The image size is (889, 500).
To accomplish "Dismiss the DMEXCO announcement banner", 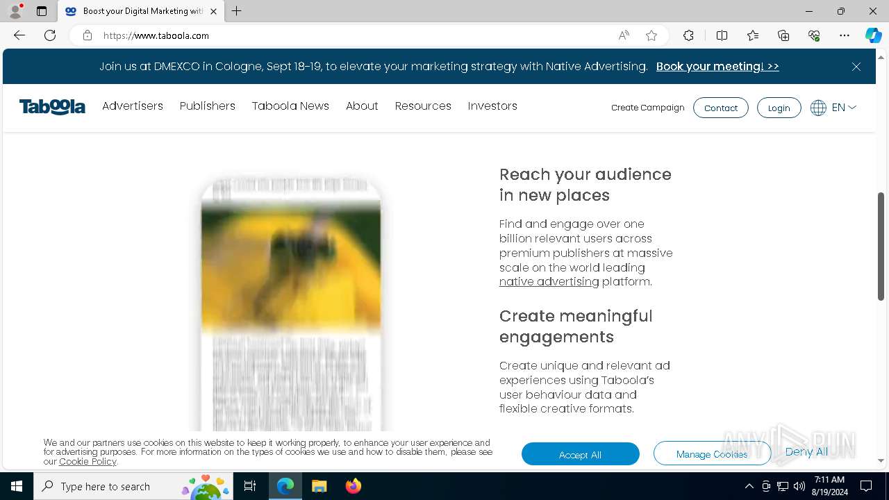I will [856, 67].
